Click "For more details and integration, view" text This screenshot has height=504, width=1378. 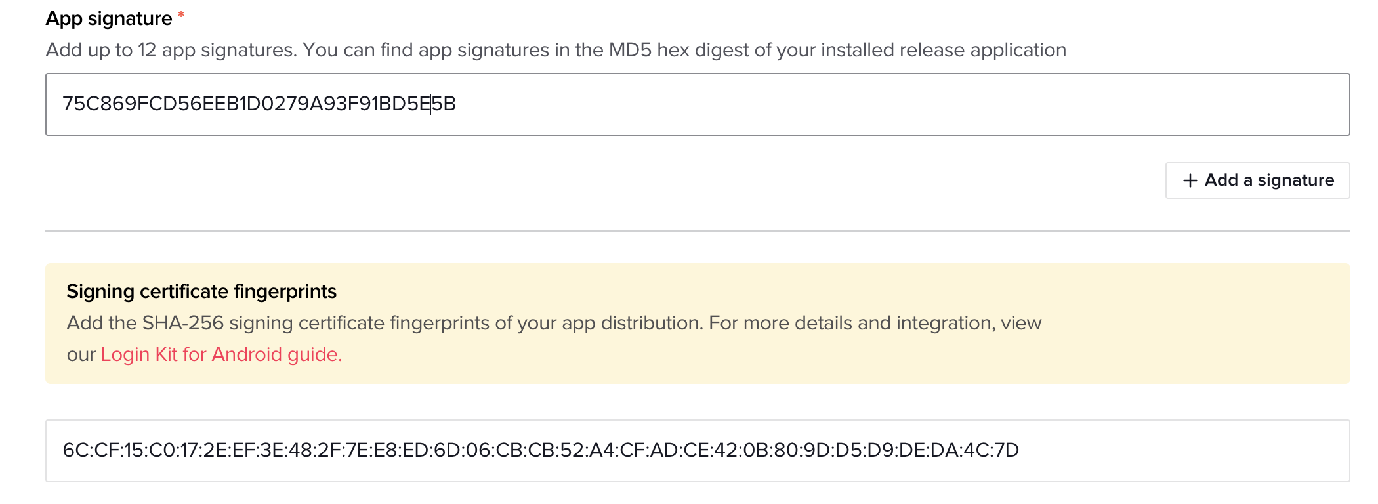pyautogui.click(x=875, y=323)
